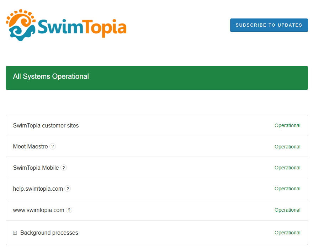
Task: Click the help.swimtopia.com component name
Action: click(38, 189)
